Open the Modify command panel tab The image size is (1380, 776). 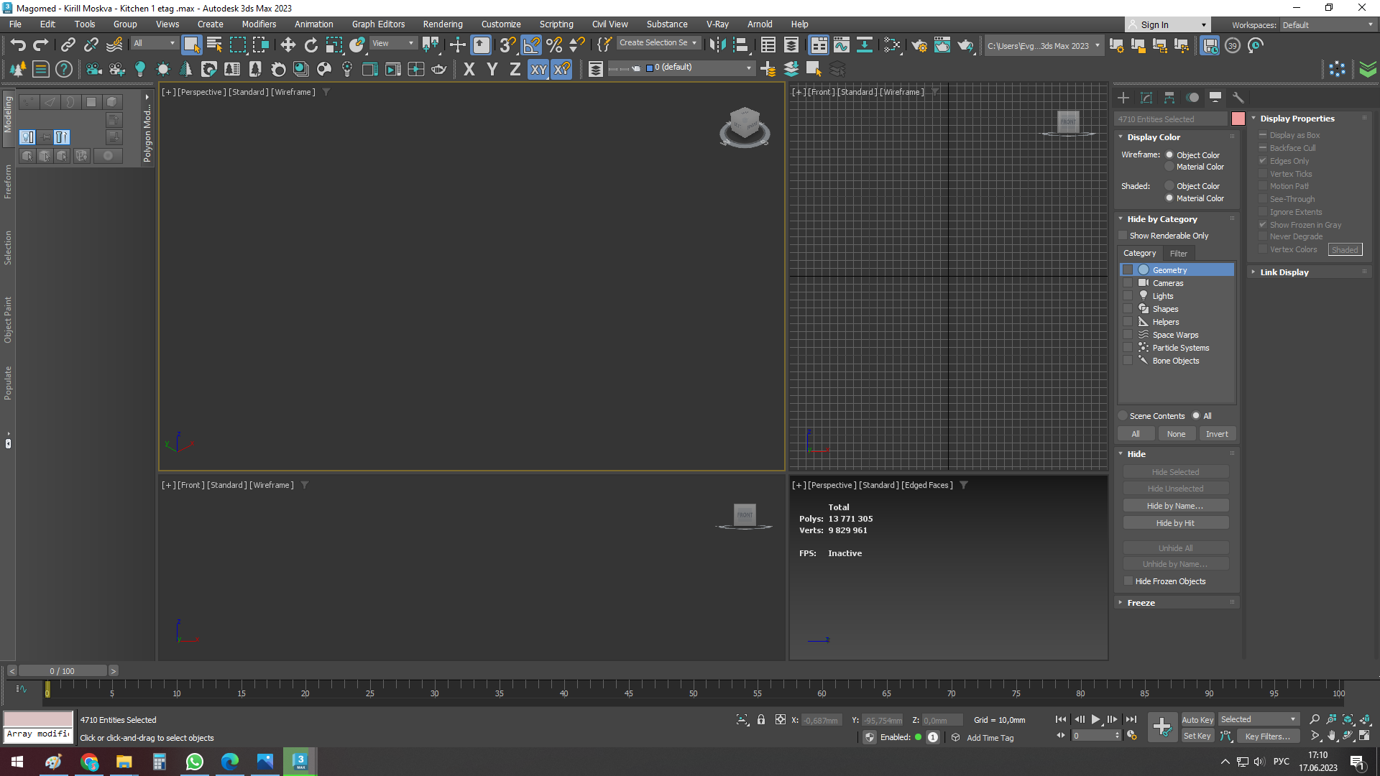1146,98
